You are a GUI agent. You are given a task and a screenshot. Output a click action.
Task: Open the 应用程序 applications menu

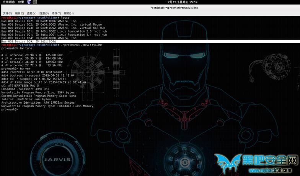(x=8, y=2)
